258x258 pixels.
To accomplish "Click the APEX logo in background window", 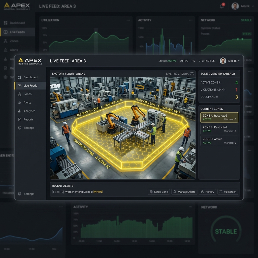I will click(17, 6).
